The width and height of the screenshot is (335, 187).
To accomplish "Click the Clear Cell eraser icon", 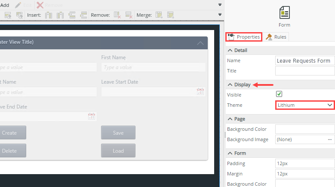I will pos(8,15).
